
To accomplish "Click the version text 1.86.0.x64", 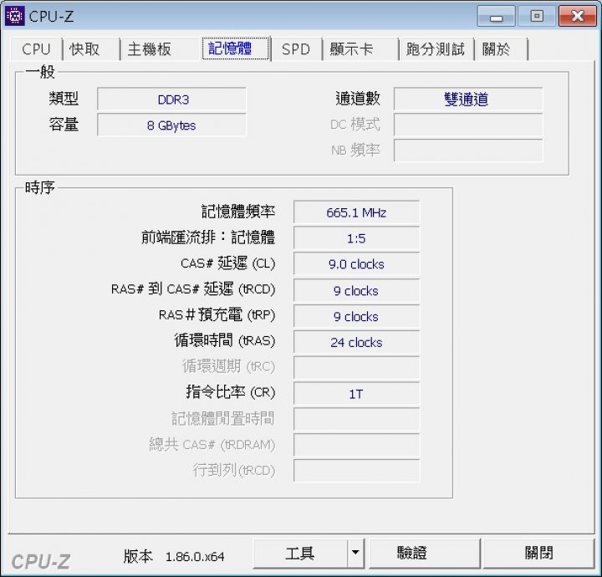I will click(x=195, y=557).
